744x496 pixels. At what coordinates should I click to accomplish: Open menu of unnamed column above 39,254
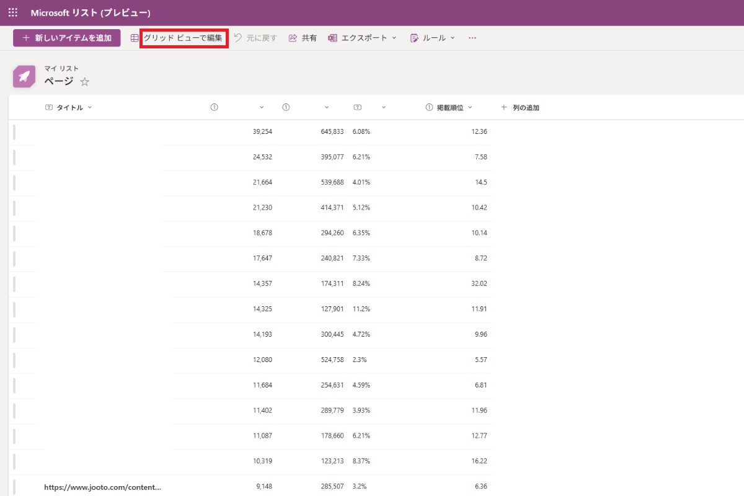pos(262,107)
